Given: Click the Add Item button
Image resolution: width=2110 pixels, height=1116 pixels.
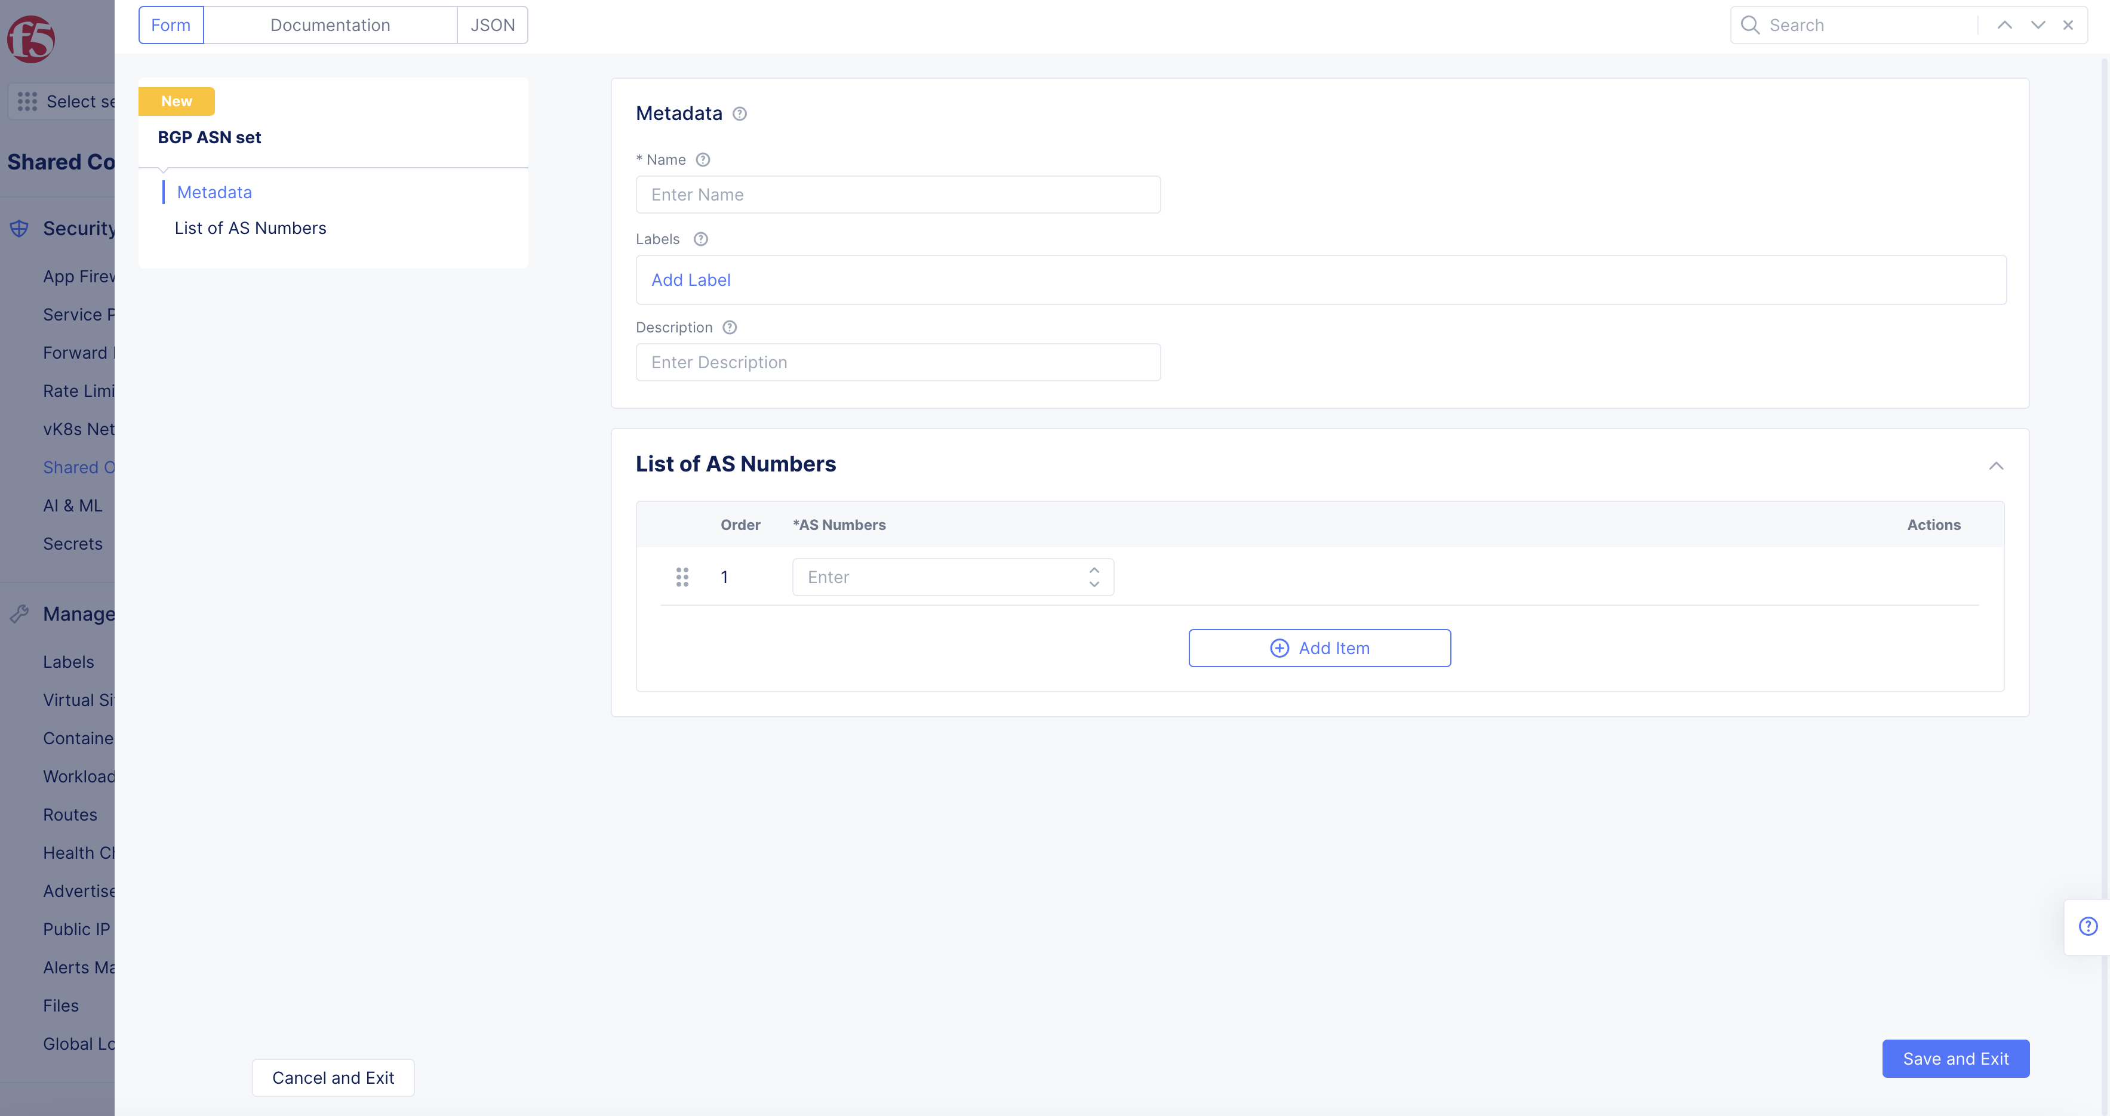Looking at the screenshot, I should pos(1319,648).
